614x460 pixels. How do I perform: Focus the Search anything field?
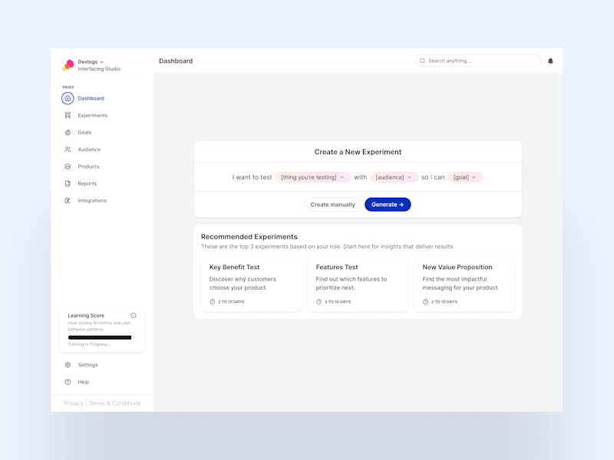pyautogui.click(x=478, y=61)
